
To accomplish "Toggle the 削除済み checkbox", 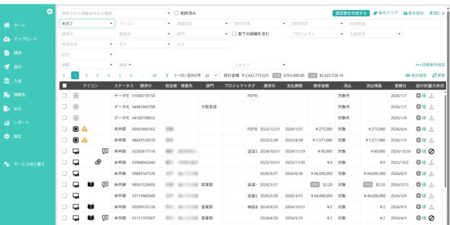I will [176, 13].
